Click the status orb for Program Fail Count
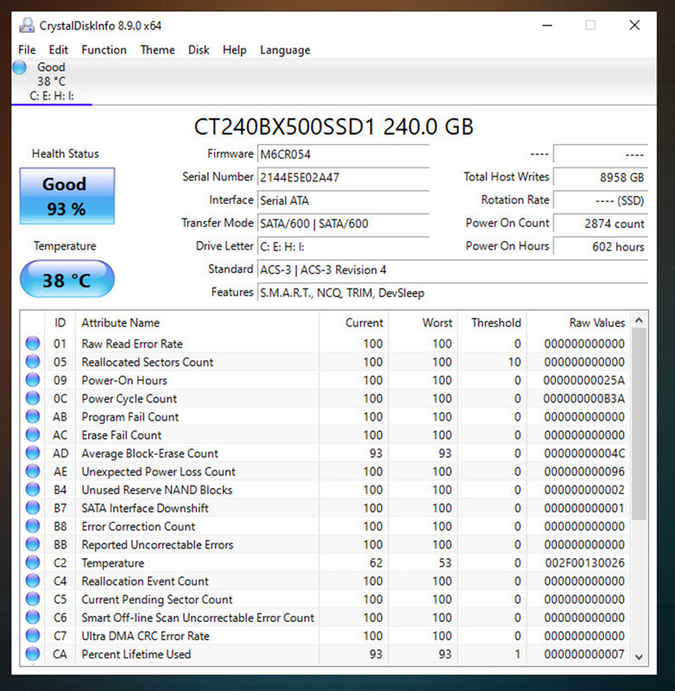Screen dimensions: 675x691 tap(33, 416)
